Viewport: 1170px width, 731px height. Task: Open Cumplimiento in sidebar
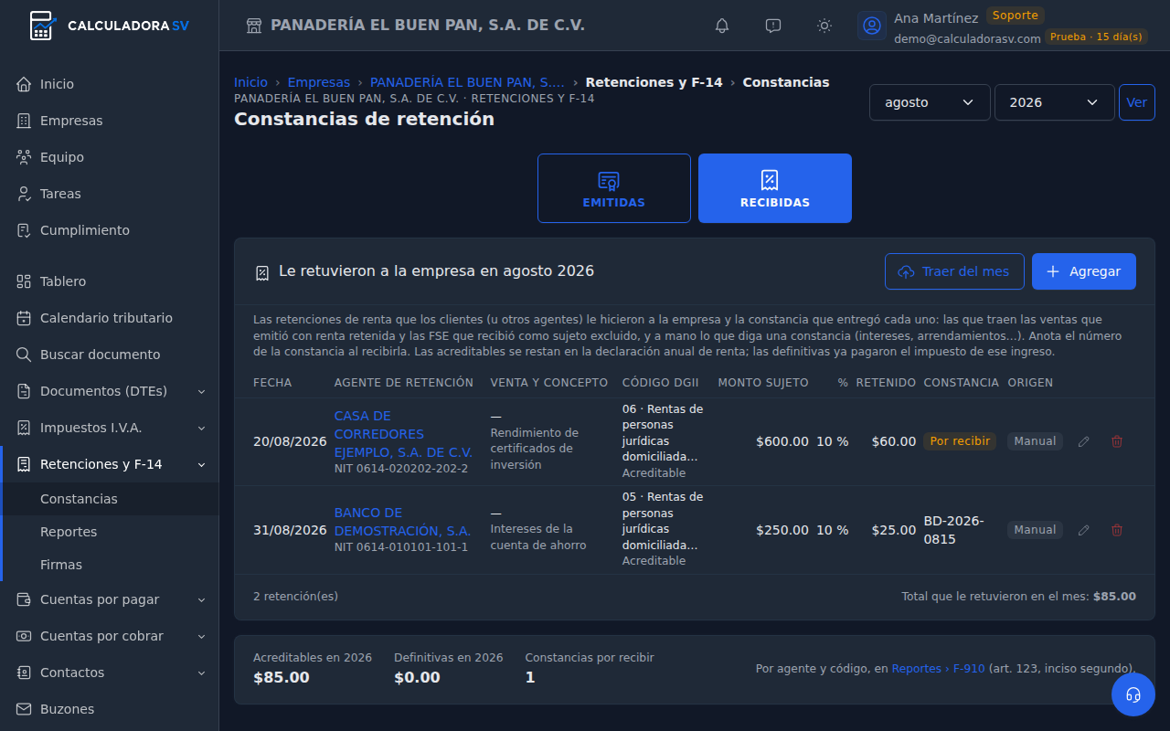tap(110, 230)
